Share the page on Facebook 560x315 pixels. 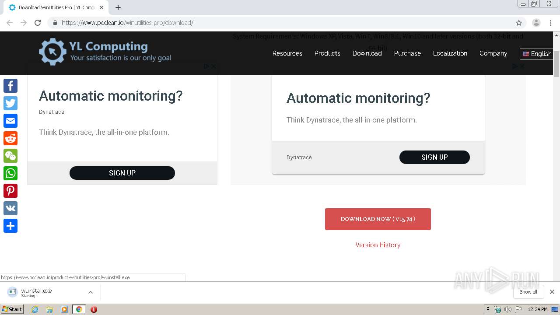10,86
